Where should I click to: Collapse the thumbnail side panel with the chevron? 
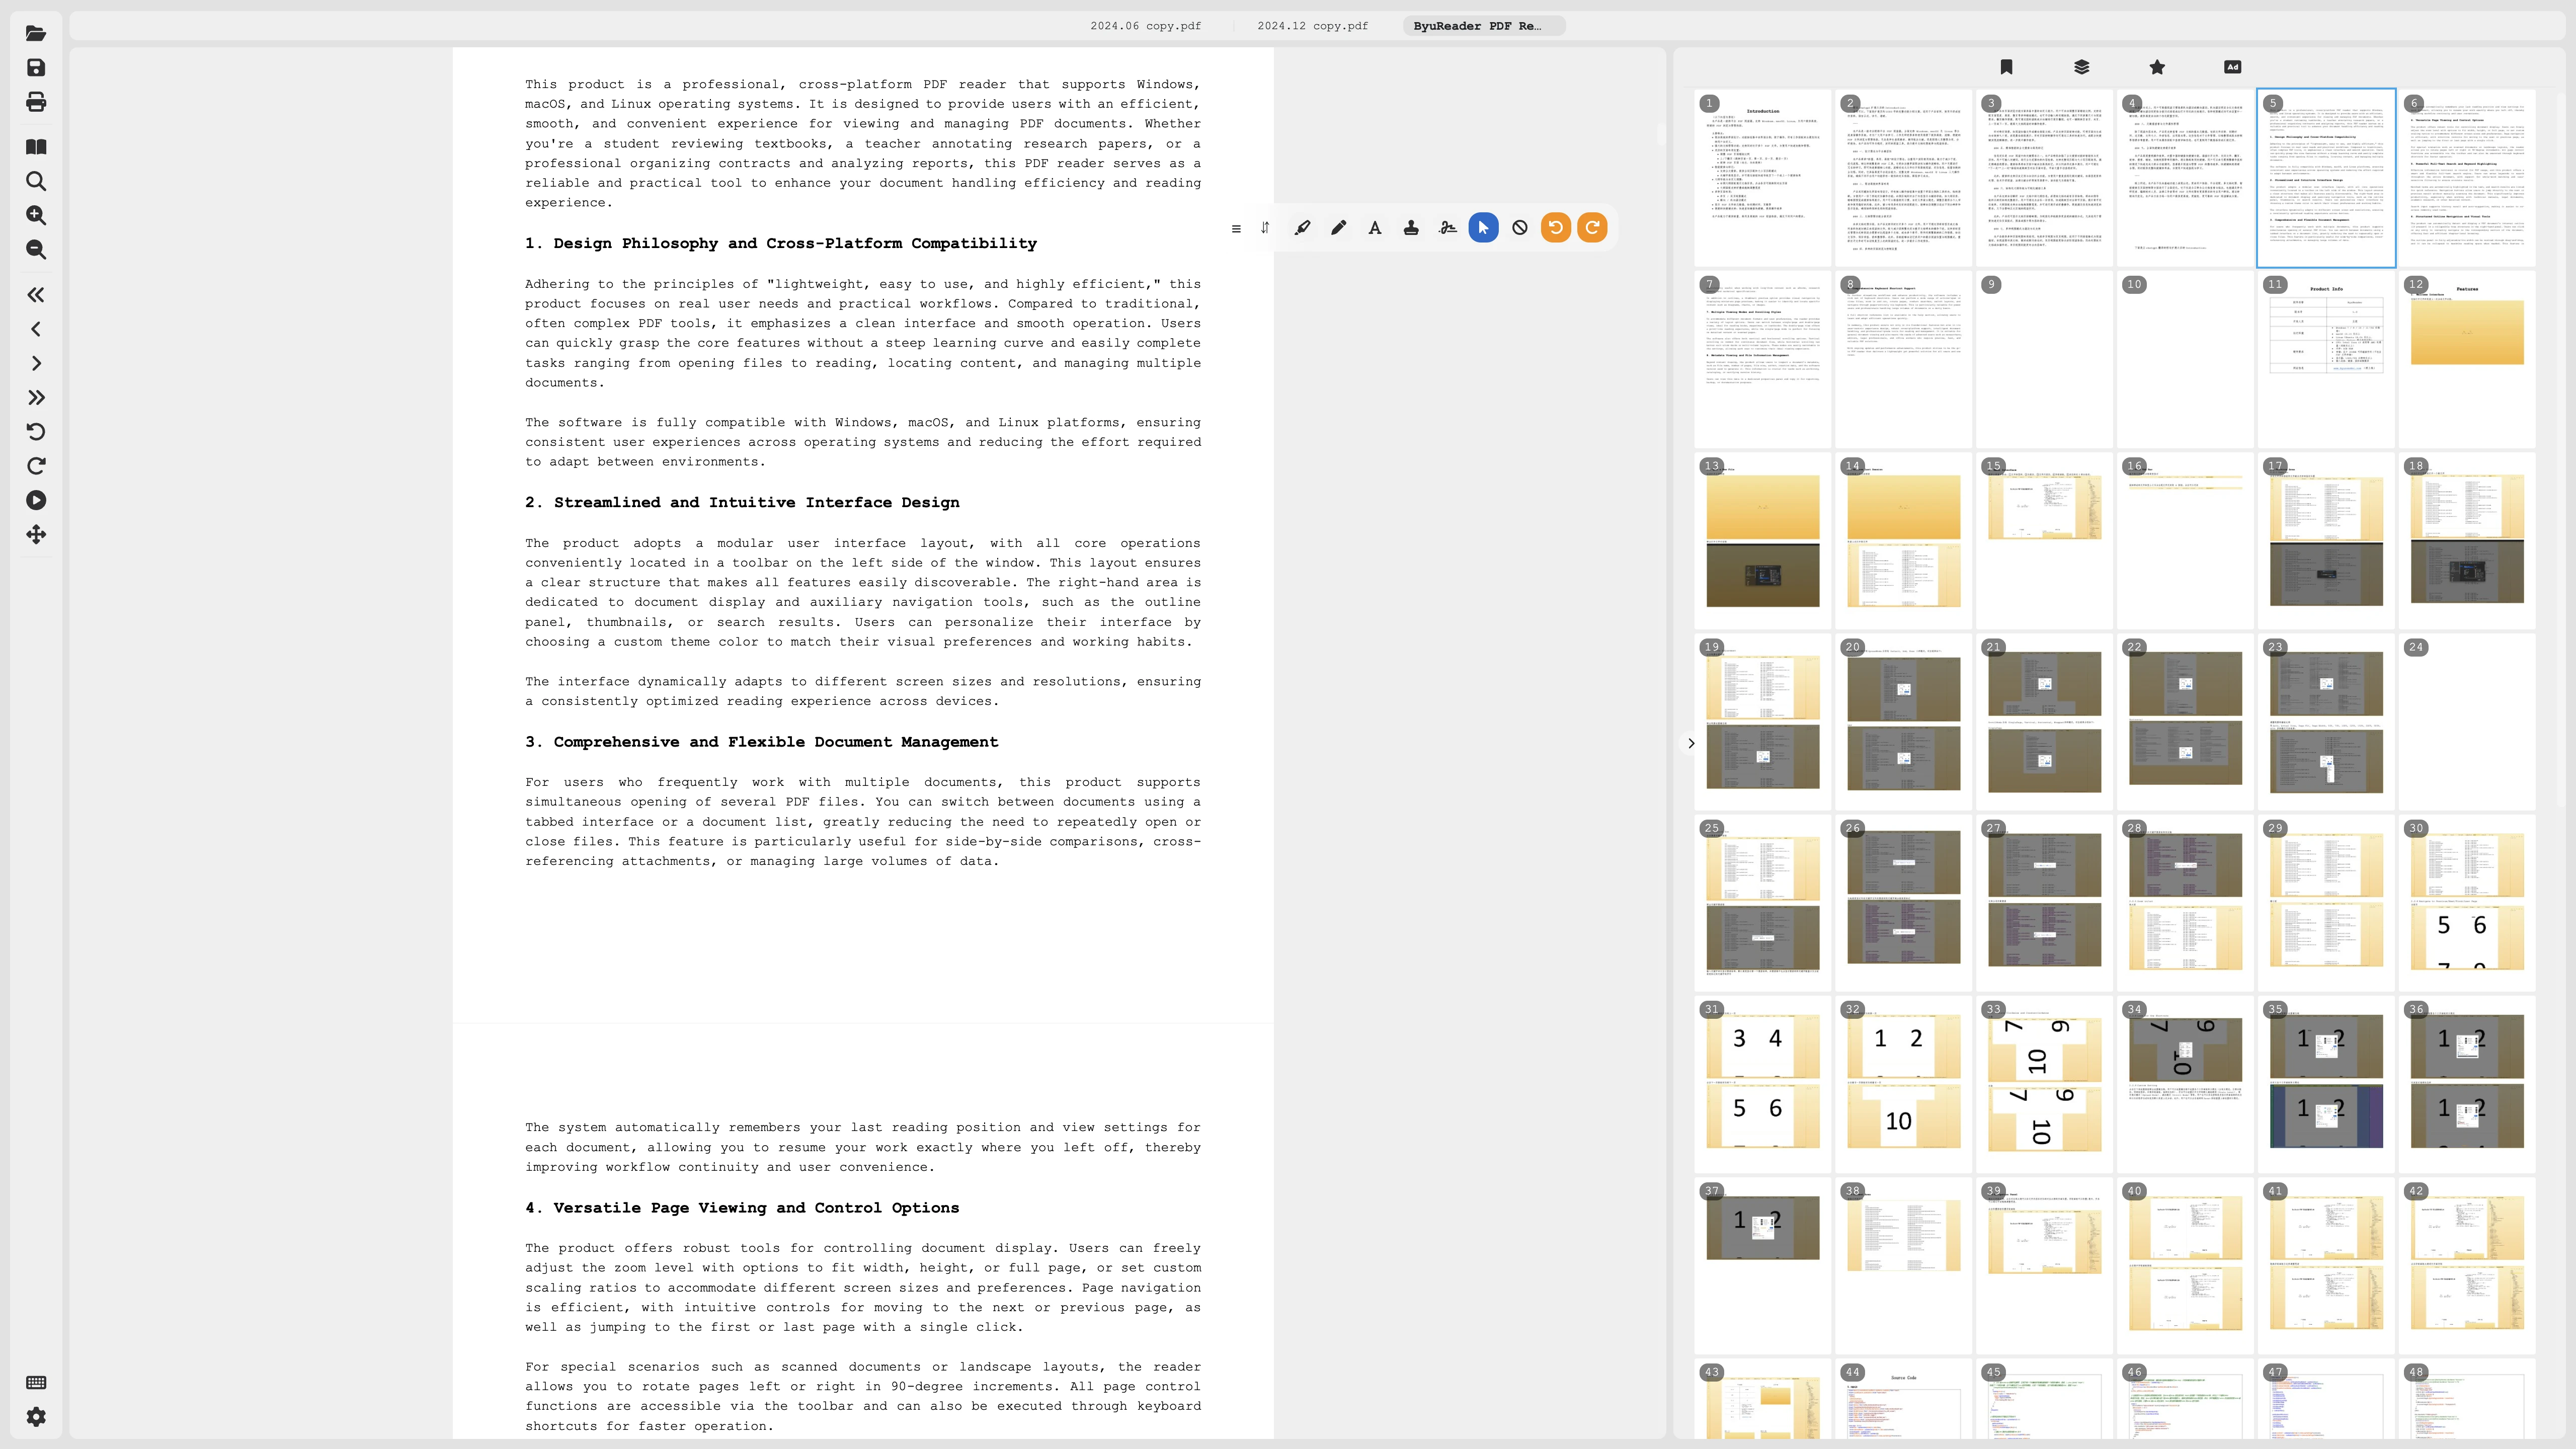tap(1691, 743)
